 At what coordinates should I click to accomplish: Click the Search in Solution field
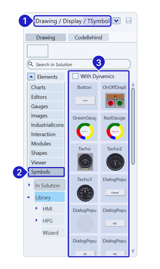pyautogui.click(x=79, y=64)
